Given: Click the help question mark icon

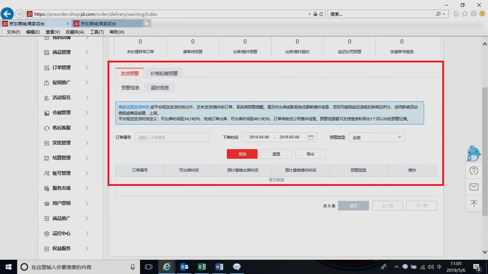Looking at the screenshot, I should coord(474,171).
